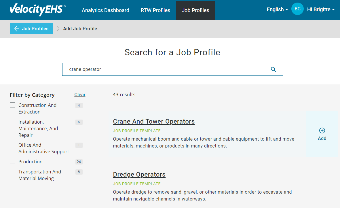Click the Production count badge 24
This screenshot has height=208, width=340.
click(x=79, y=162)
